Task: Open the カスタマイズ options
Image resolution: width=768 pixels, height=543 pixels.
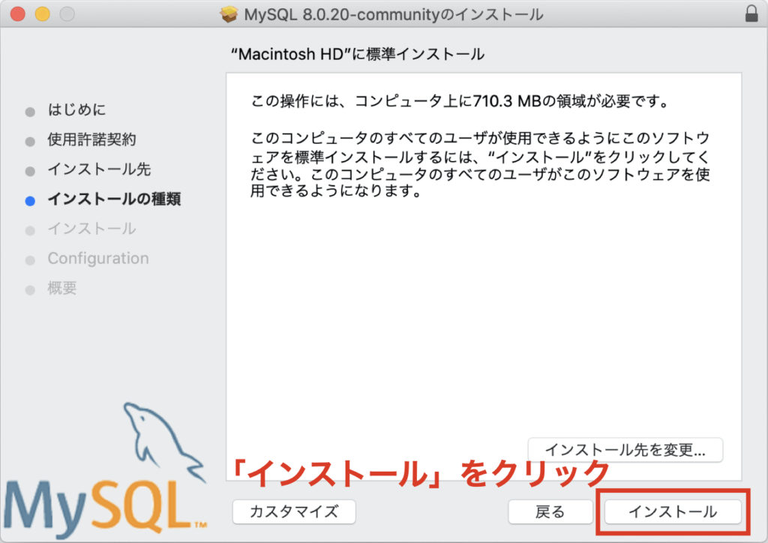Action: coord(294,511)
